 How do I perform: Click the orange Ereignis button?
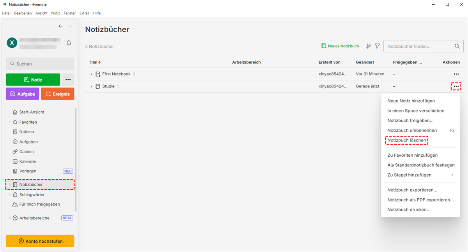tap(58, 94)
